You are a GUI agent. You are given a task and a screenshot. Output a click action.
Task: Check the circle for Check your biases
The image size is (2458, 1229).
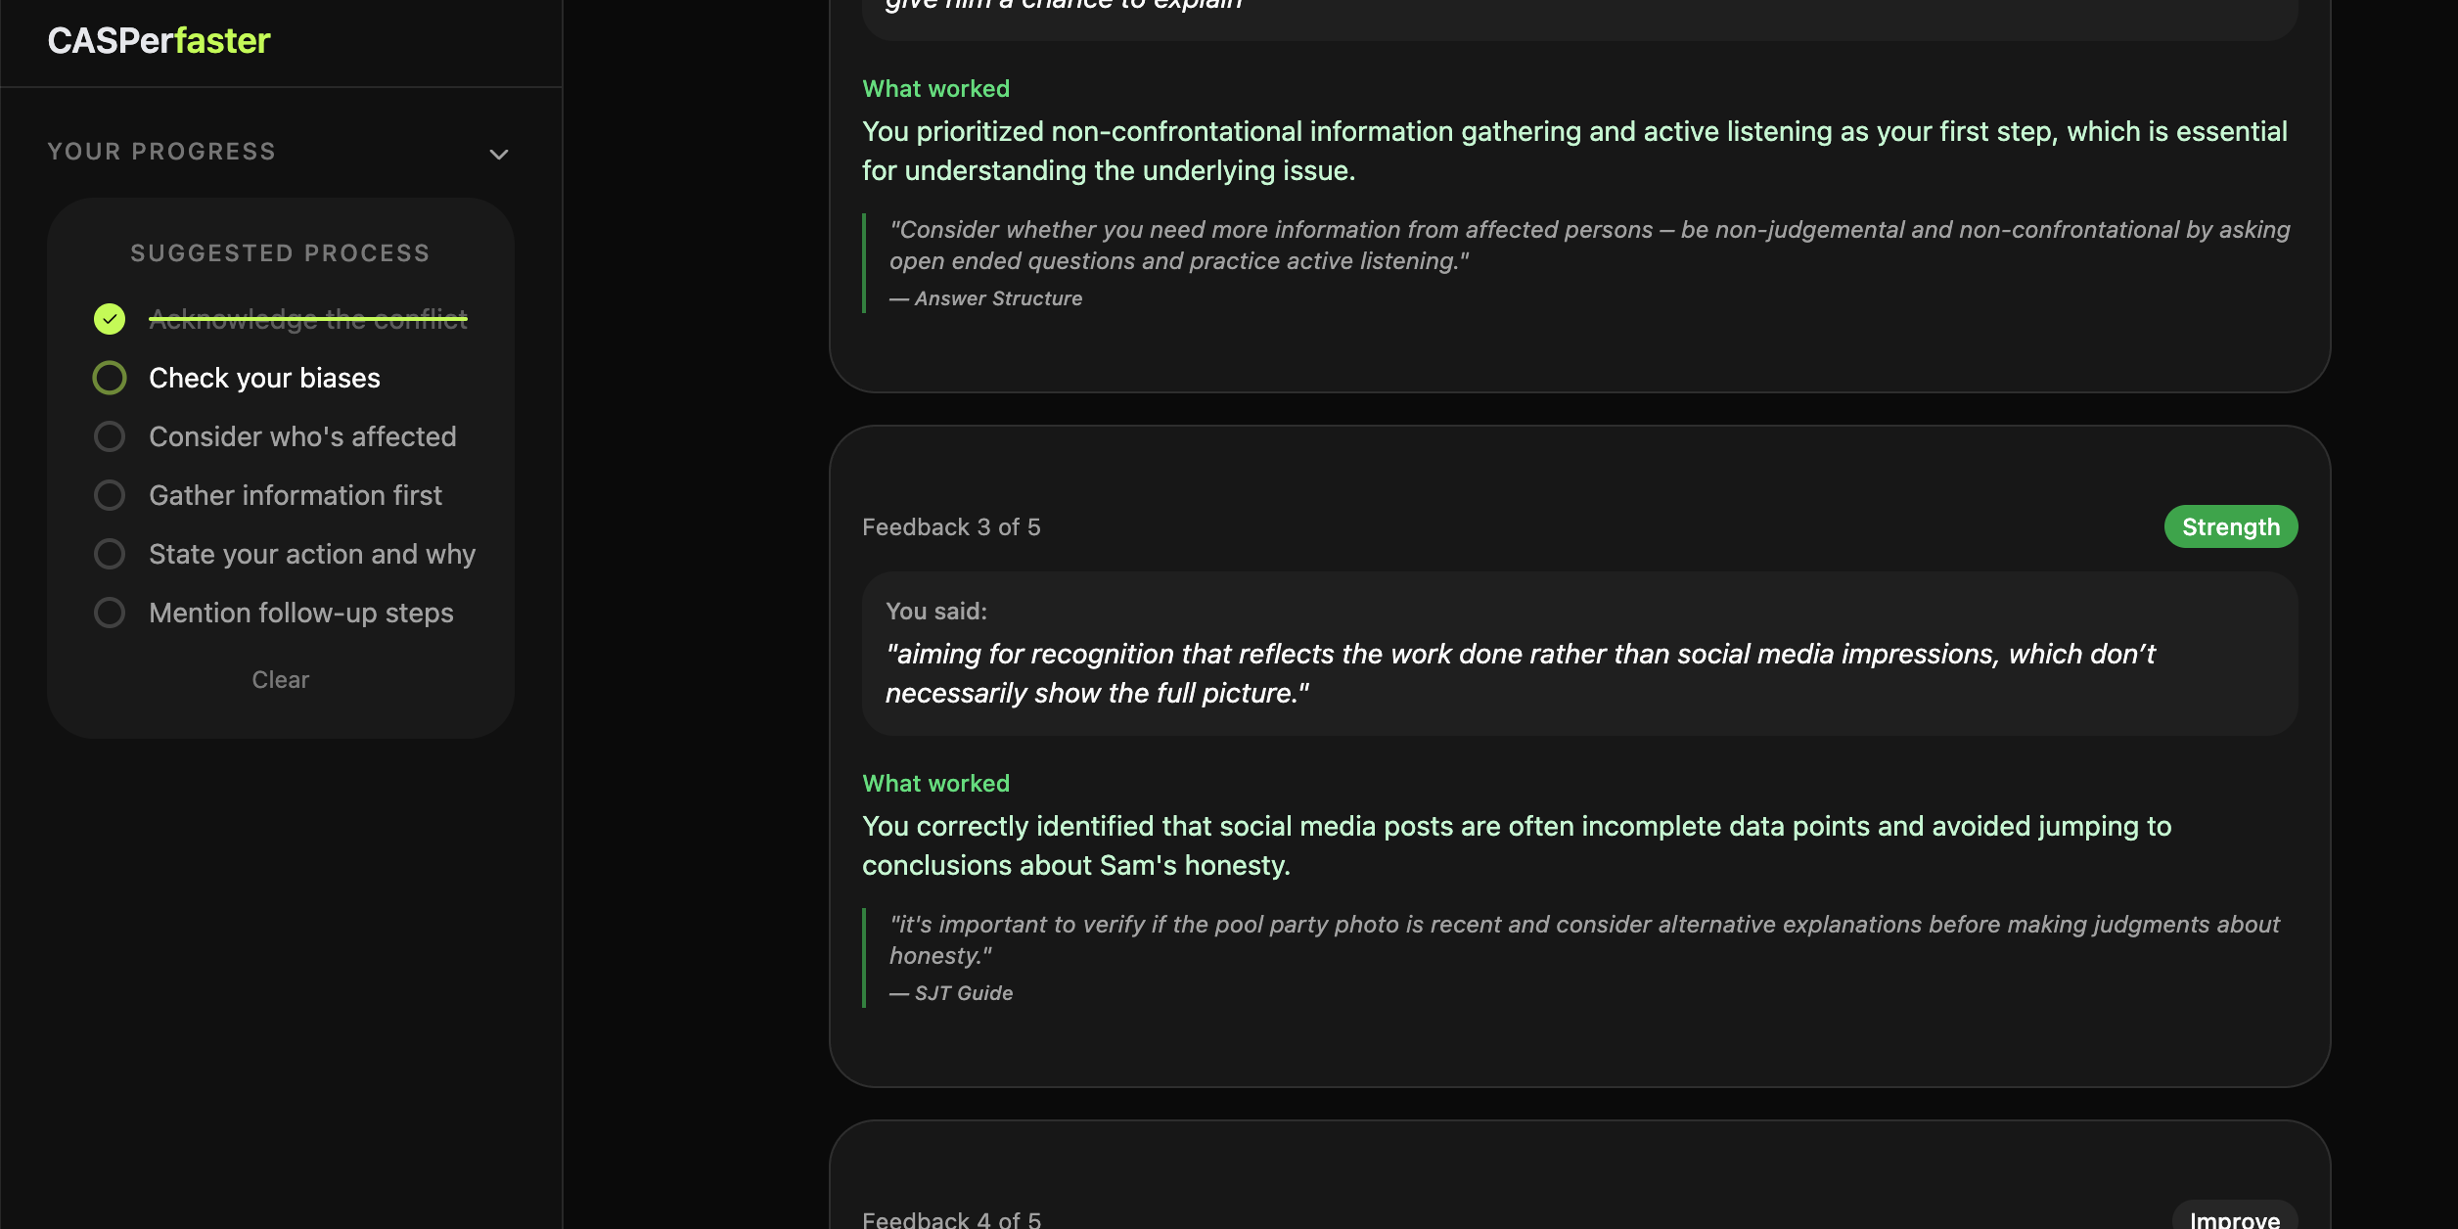(110, 378)
